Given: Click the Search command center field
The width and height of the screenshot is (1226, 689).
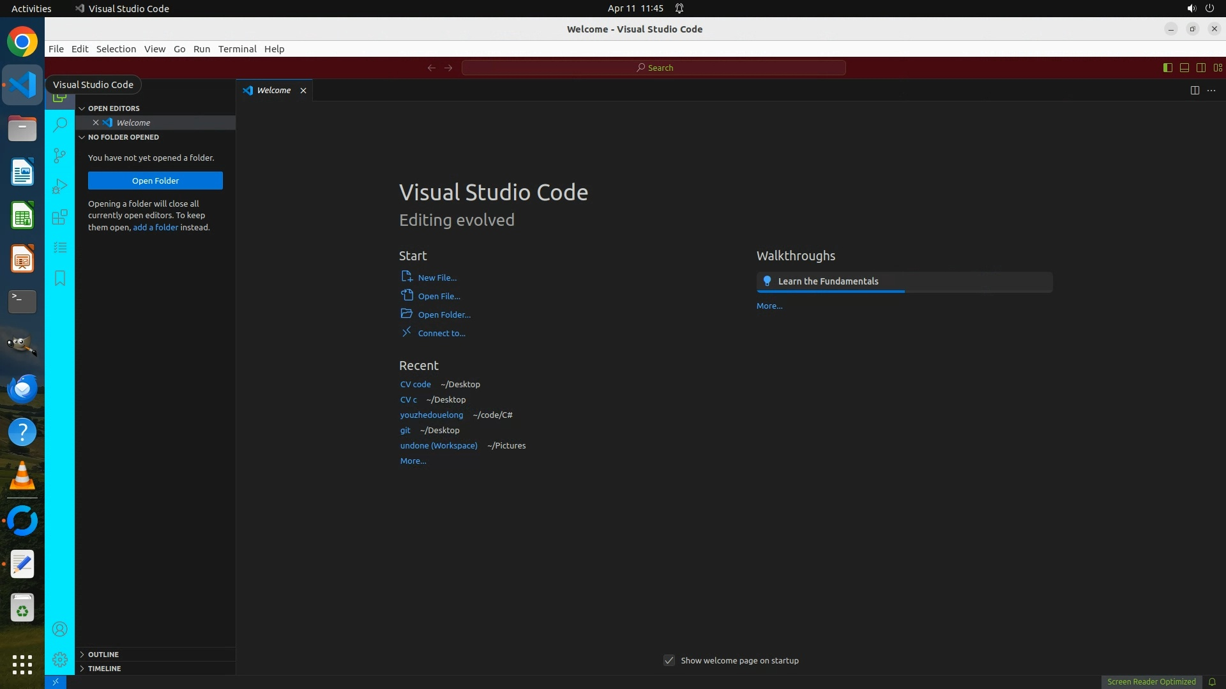Looking at the screenshot, I should pos(654,68).
